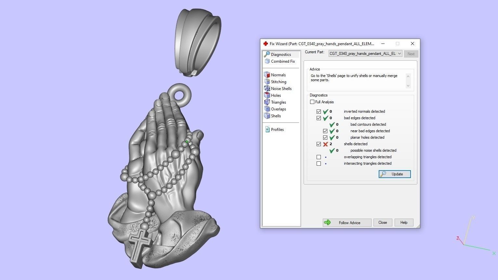Click the Help button
This screenshot has width=498, height=280.
click(x=404, y=223)
